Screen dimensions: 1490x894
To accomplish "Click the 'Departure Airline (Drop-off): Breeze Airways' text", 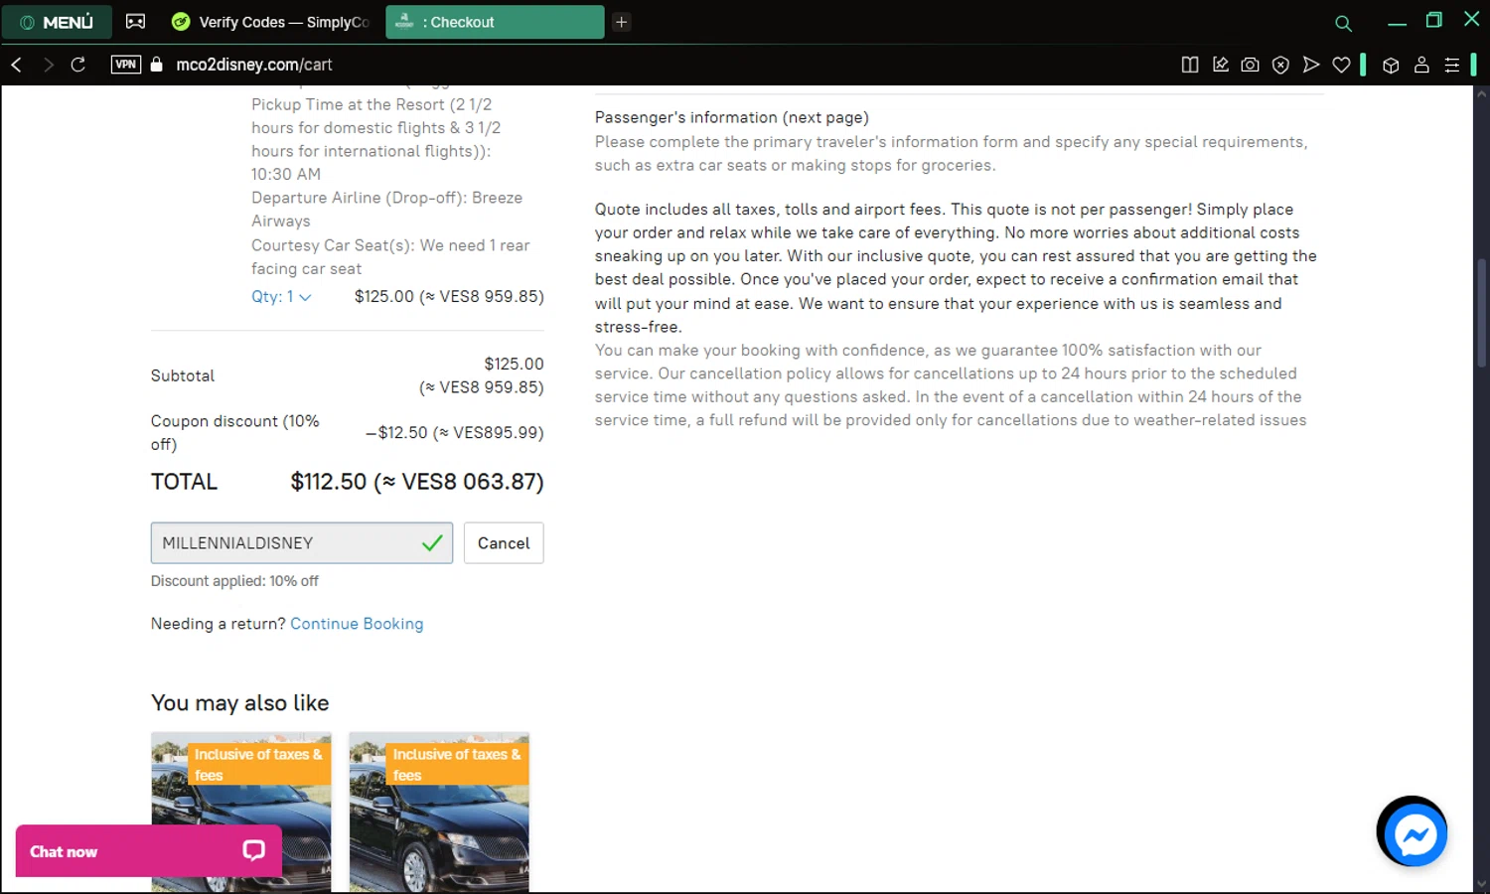I will pyautogui.click(x=386, y=210).
